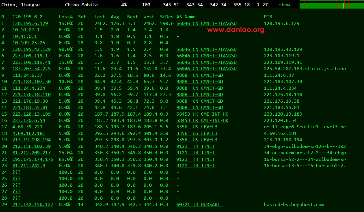Open '3356 US LEVEL3' AS link at hop 17
The height and width of the screenshot is (212, 364).
pos(197,127)
